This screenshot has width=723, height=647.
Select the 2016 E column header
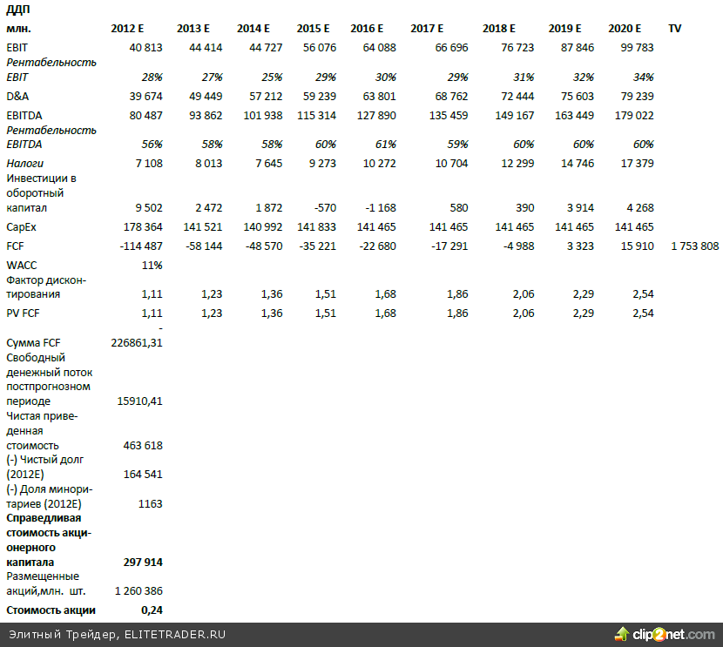pyautogui.click(x=367, y=29)
